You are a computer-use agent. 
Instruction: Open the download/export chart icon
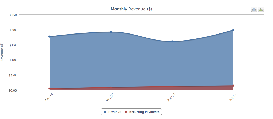coord(261,9)
